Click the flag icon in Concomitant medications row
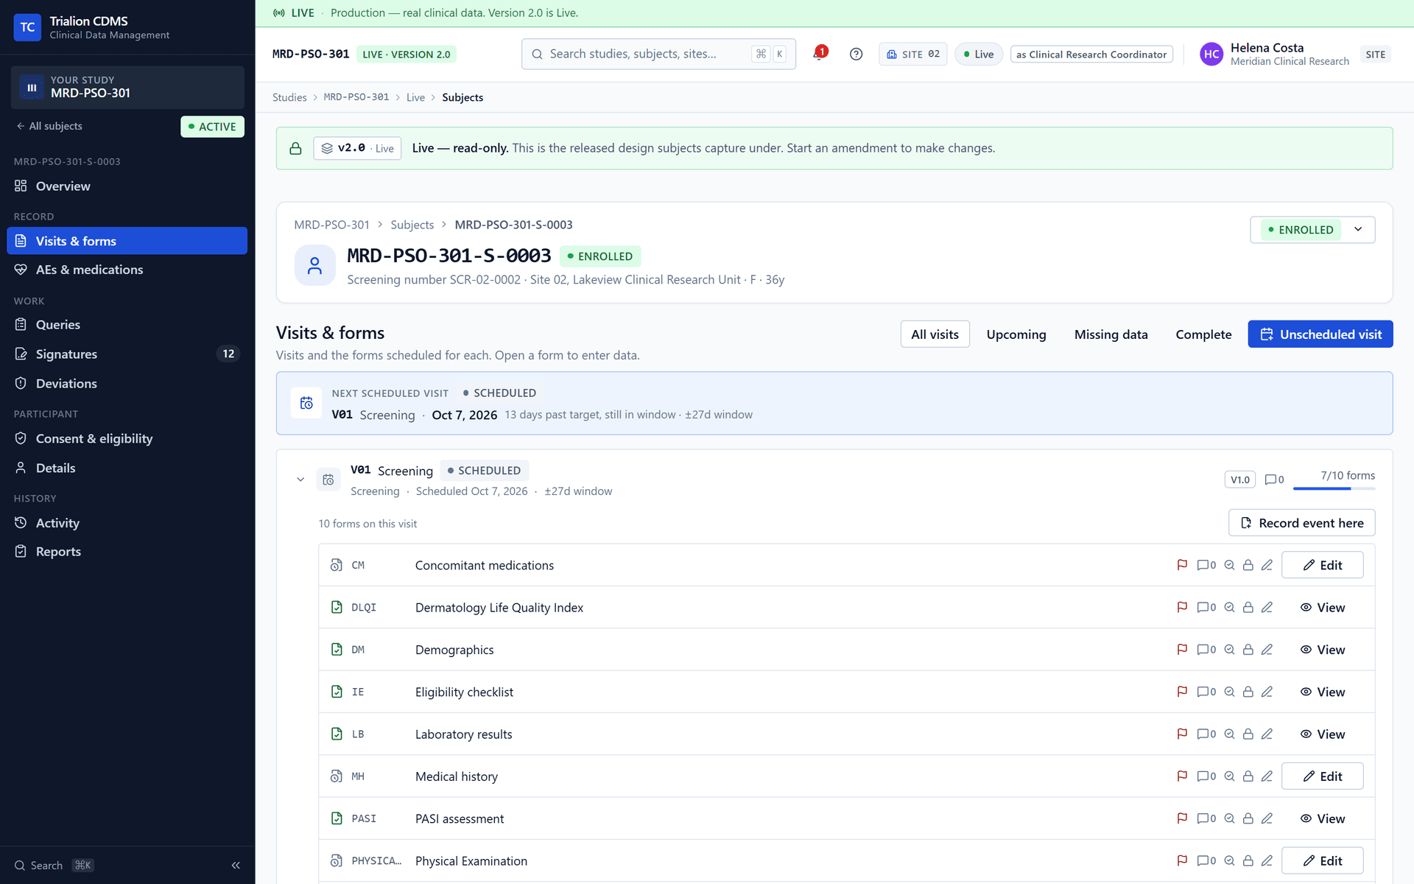The height and width of the screenshot is (884, 1414). (x=1182, y=565)
